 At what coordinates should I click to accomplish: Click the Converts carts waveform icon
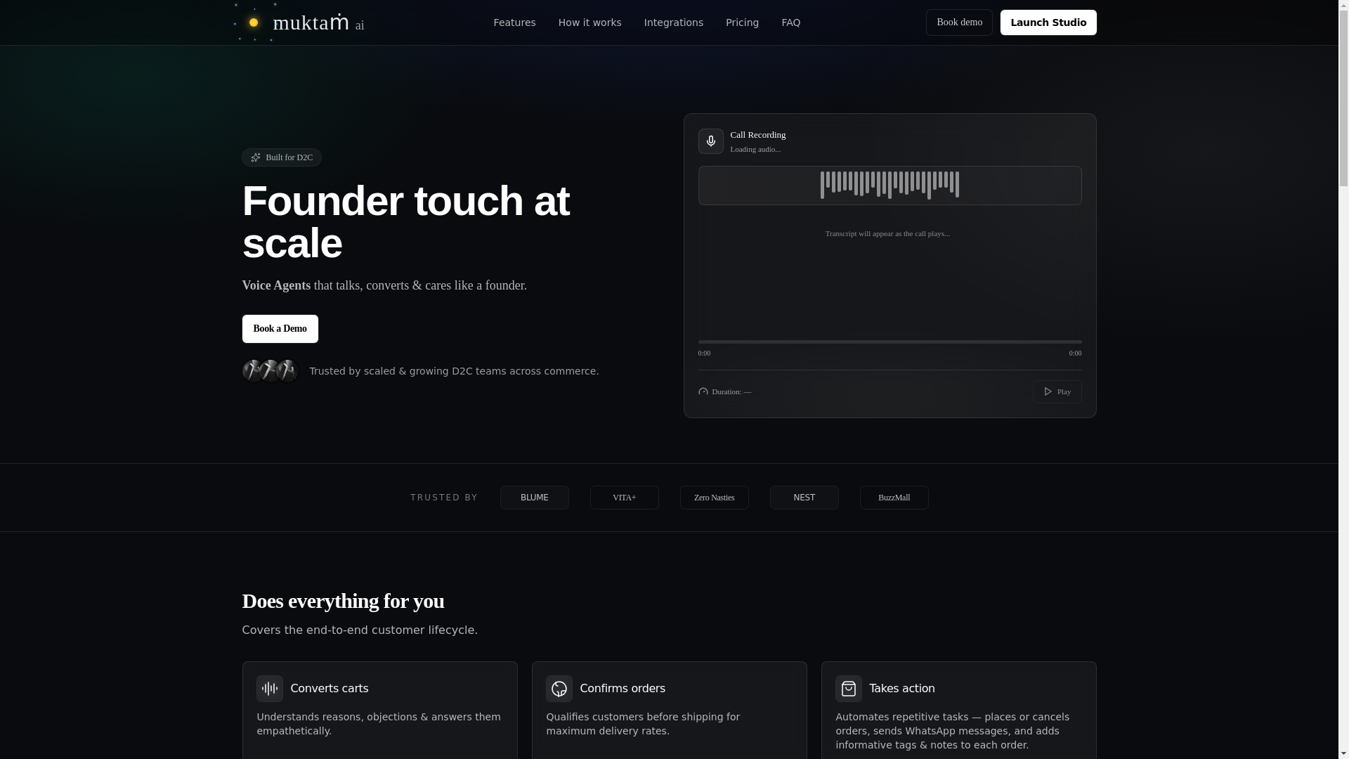(270, 689)
